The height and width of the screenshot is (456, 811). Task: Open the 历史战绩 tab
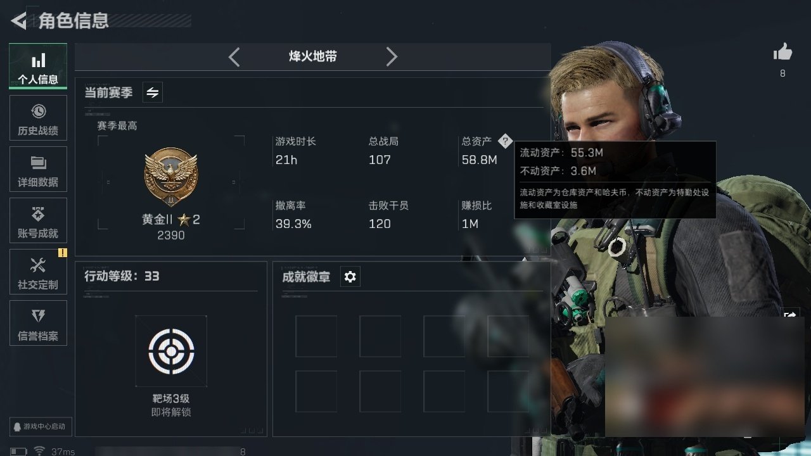[38, 118]
